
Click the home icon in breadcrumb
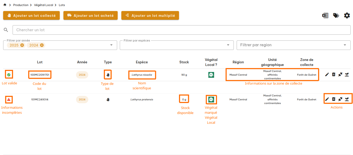5,5
